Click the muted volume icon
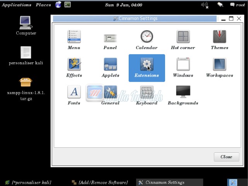The width and height of the screenshot is (248, 186). pos(205,5)
